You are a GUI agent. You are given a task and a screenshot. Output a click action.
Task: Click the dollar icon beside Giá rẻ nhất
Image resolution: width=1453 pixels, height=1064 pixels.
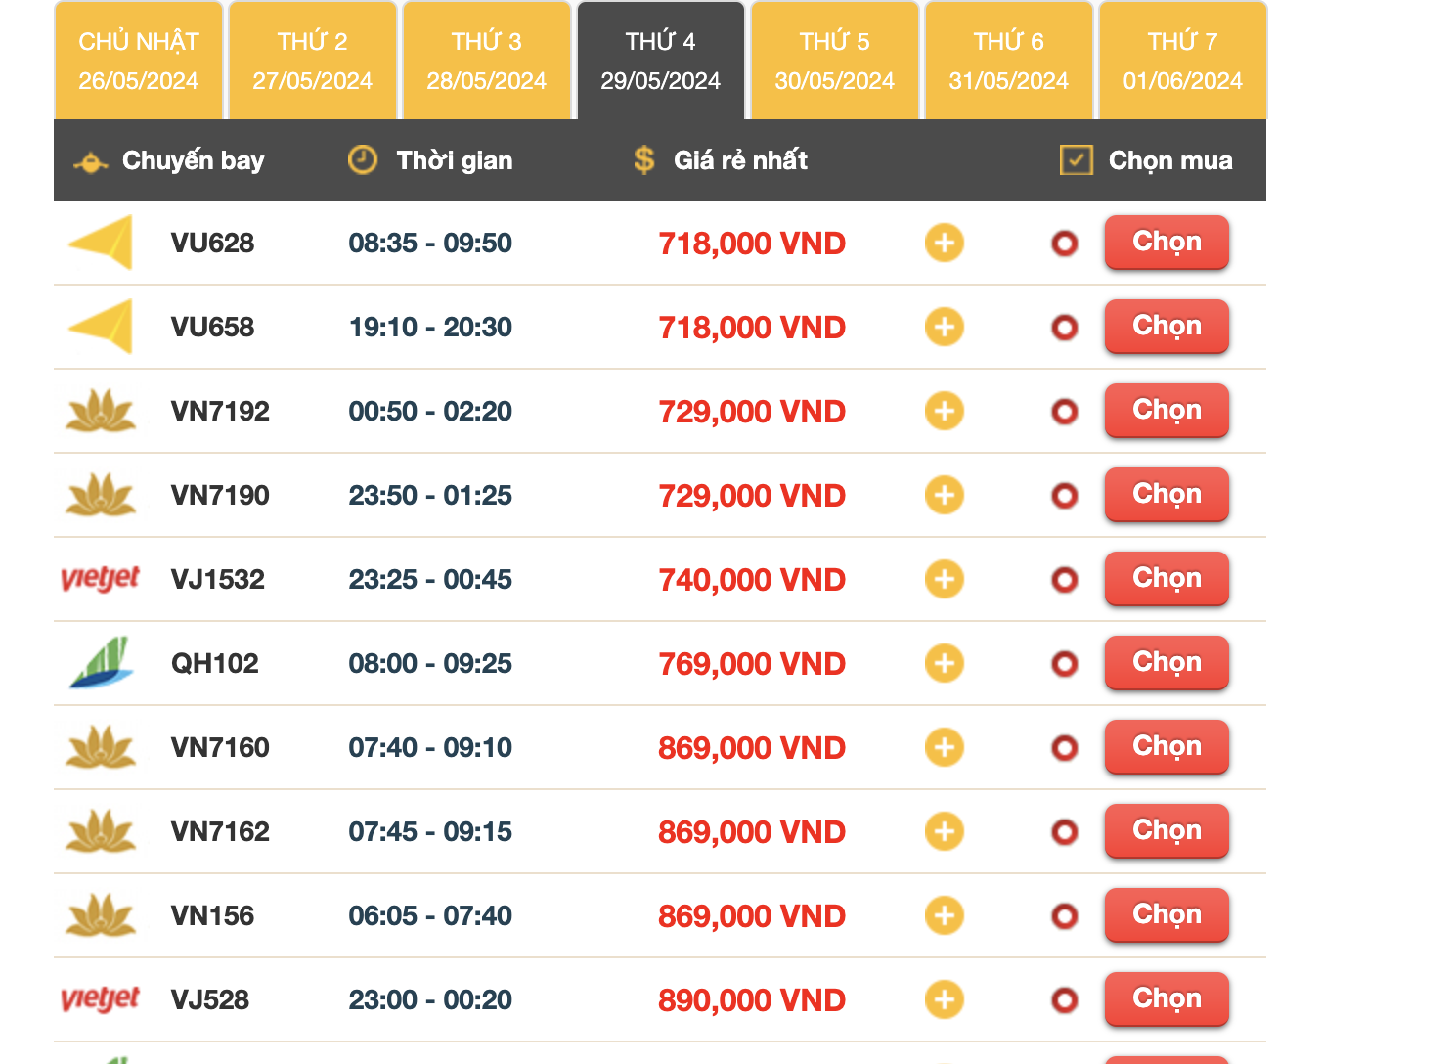click(x=643, y=160)
